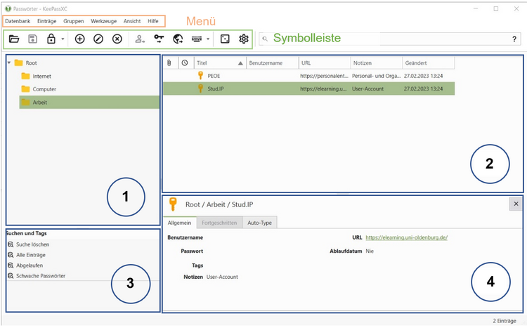Sort entries by Benutzername column header
Image resolution: width=527 pixels, height=328 pixels.
pyautogui.click(x=273, y=63)
